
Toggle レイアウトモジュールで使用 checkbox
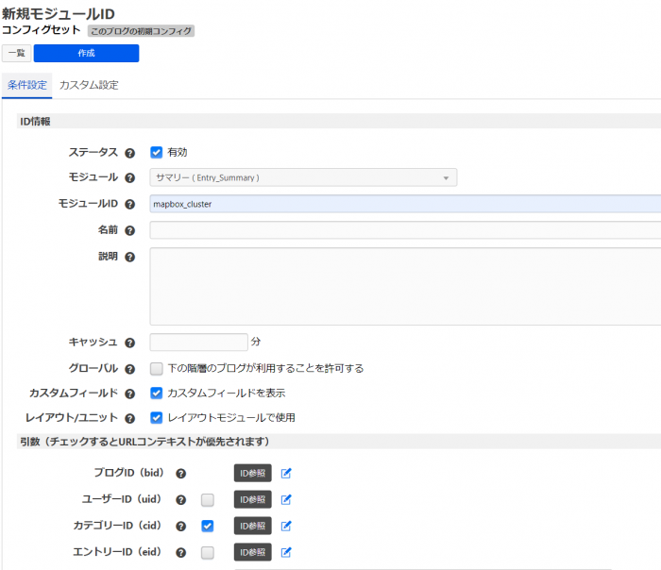point(157,417)
